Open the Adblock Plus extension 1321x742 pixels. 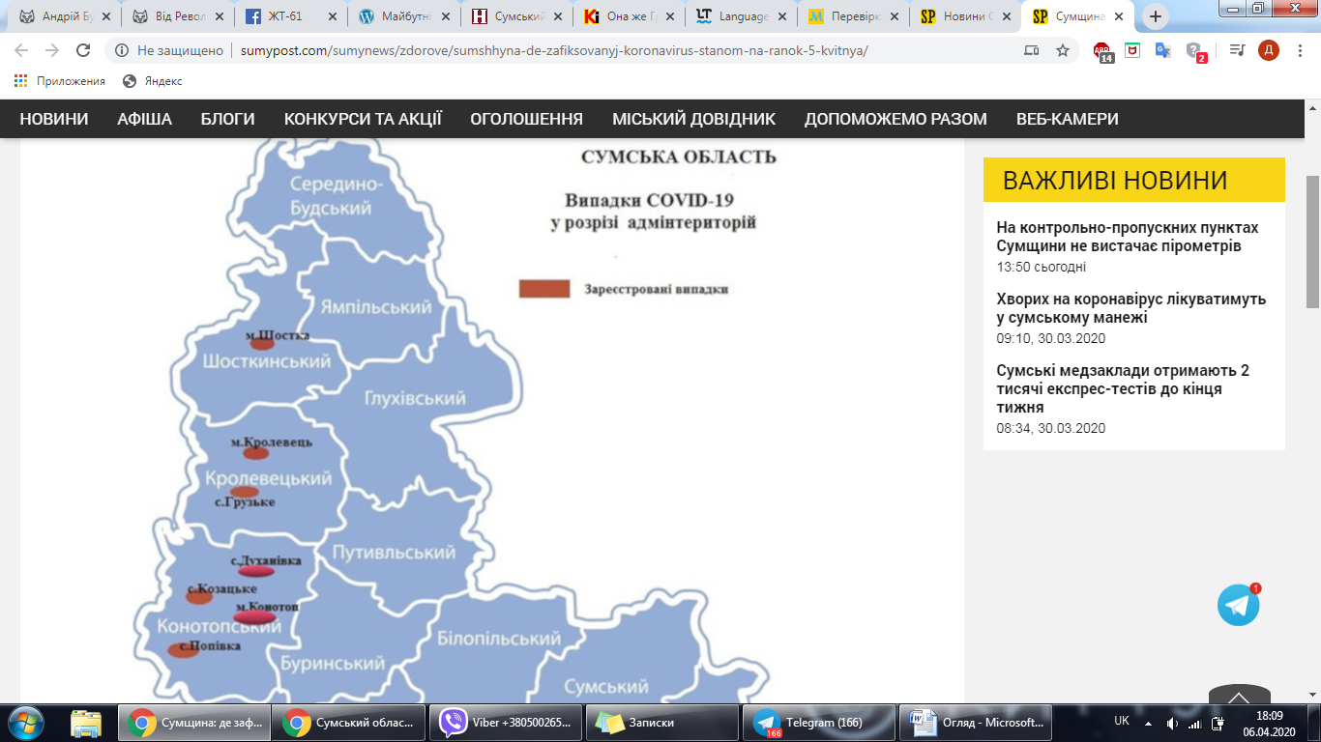[x=1102, y=51]
